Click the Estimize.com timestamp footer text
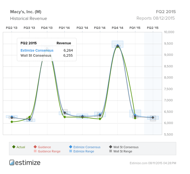This screenshot has width=190, height=174. 153,163
